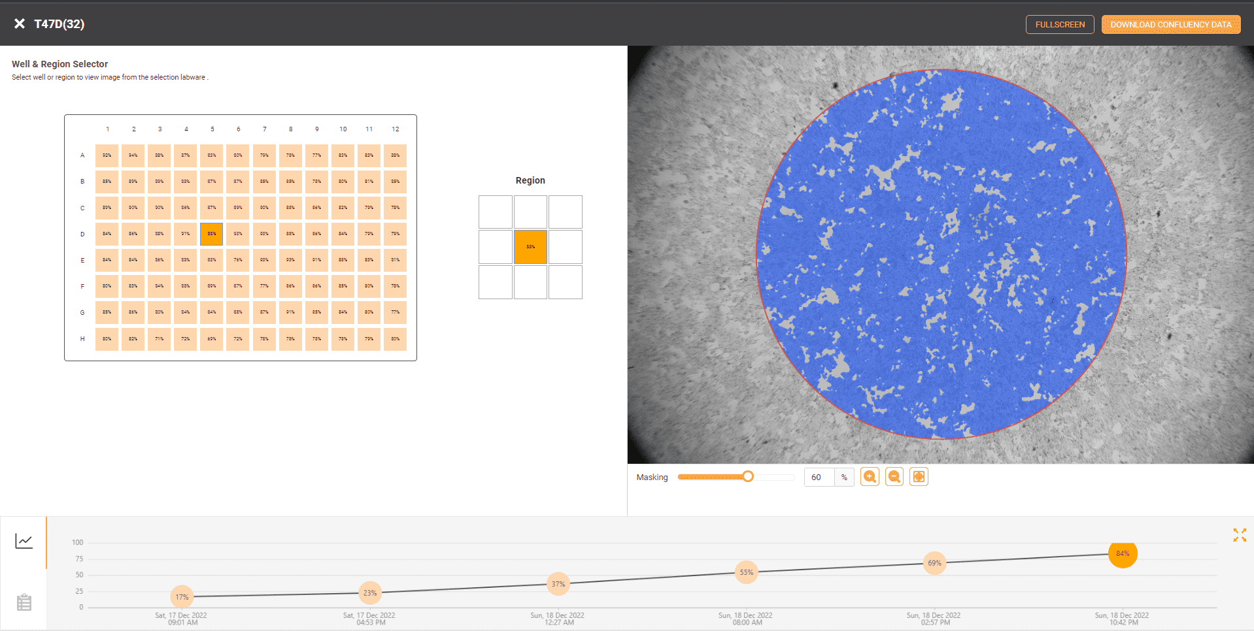The height and width of the screenshot is (631, 1254).
Task: Open the clipboard notes icon
Action: click(24, 602)
